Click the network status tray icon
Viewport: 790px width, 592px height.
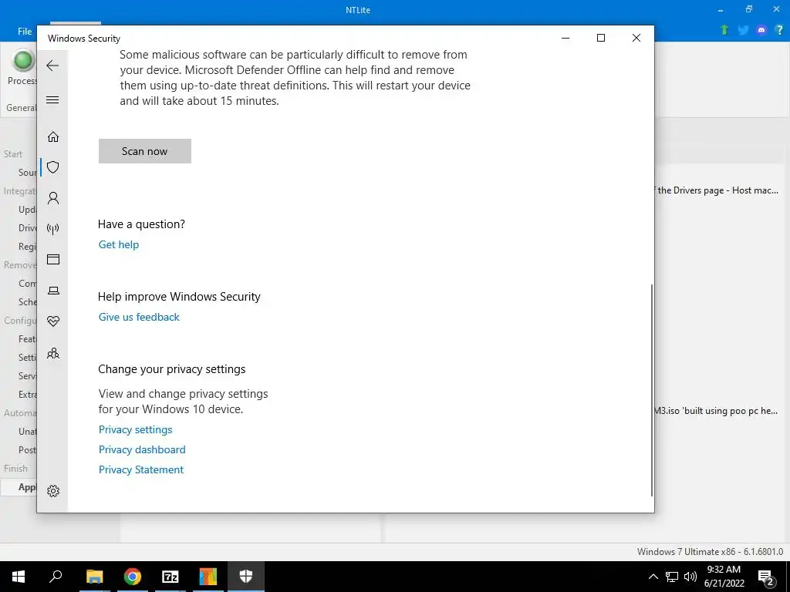[x=672, y=577]
